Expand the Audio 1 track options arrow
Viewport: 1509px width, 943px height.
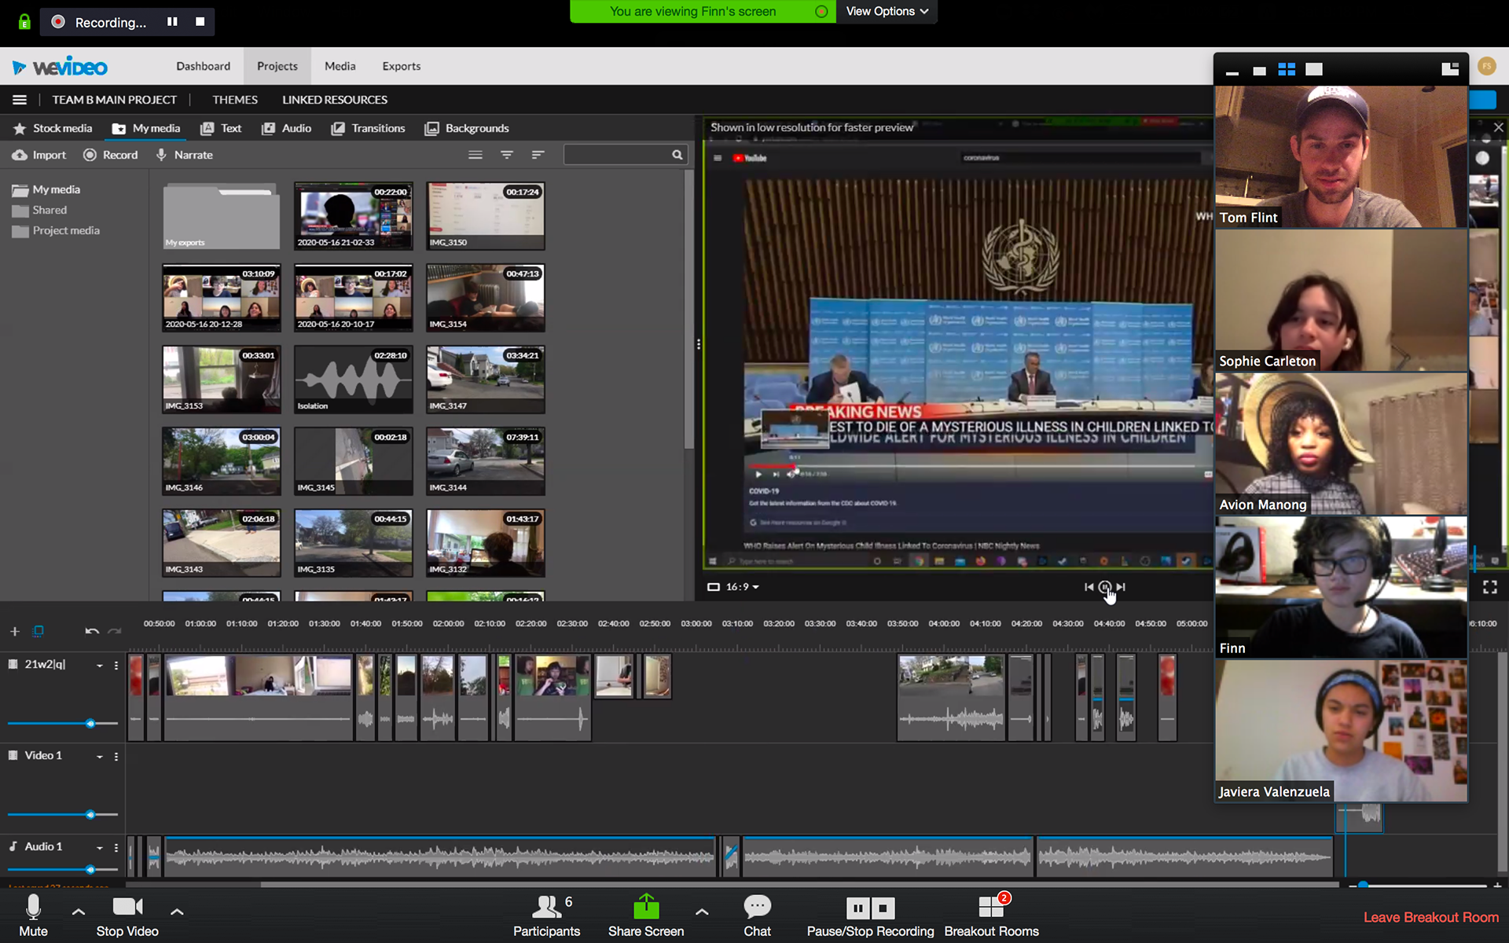point(100,848)
